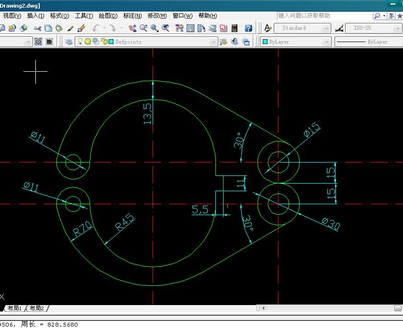The height and width of the screenshot is (328, 403).
Task: Toggle the Defpoints layer lock icon
Action: [104, 41]
